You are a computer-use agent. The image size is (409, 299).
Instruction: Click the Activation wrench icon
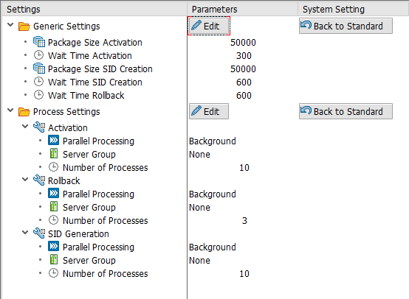coord(39,127)
